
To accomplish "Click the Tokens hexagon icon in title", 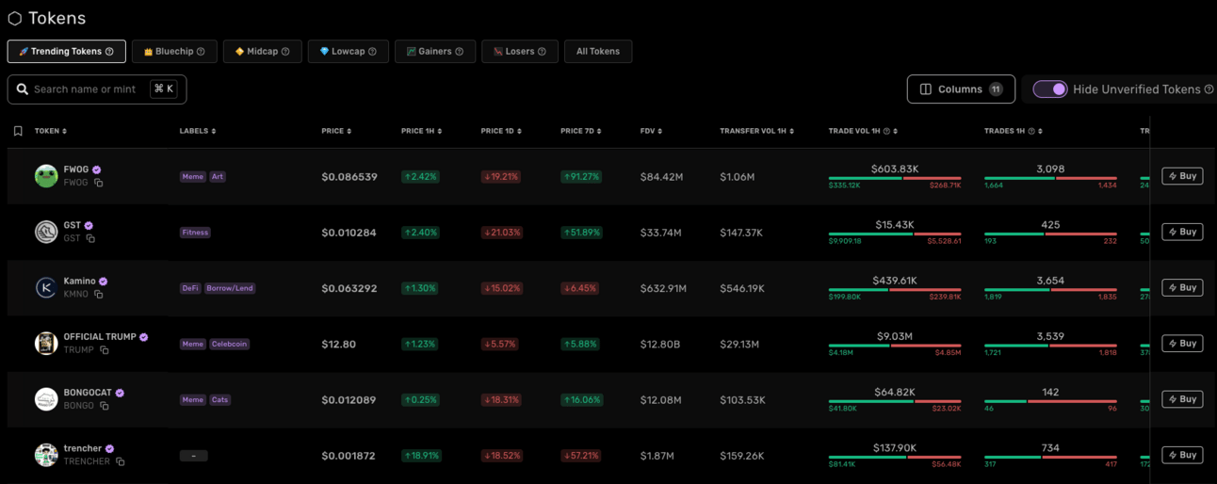I will point(14,18).
